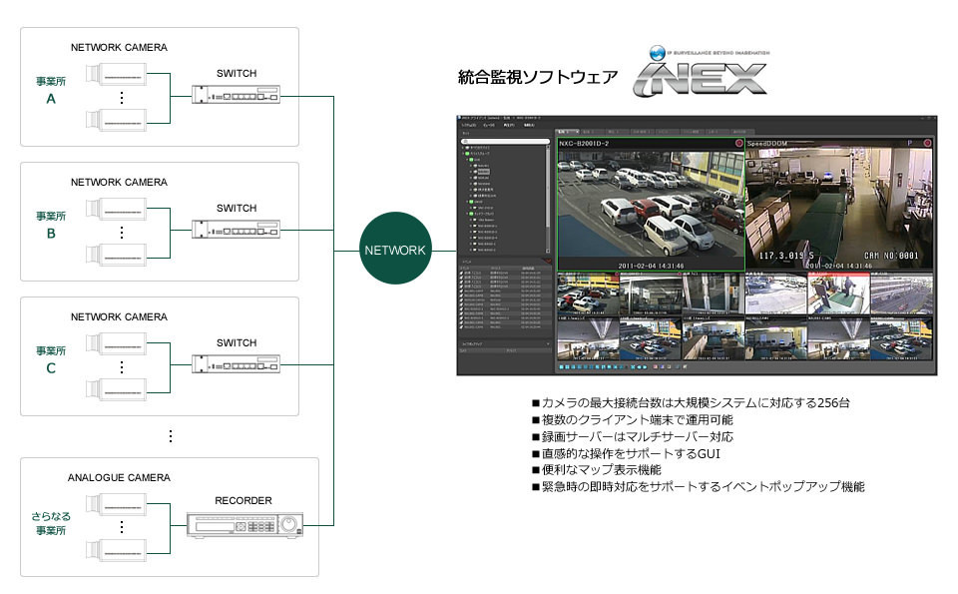Image resolution: width=958 pixels, height=594 pixels.
Task: Click the 事業所 B site label
Action: [x=51, y=225]
